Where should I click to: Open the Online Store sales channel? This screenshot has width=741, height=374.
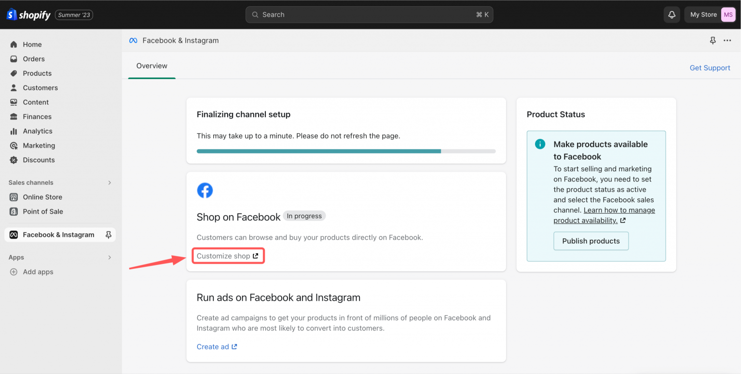(x=42, y=197)
